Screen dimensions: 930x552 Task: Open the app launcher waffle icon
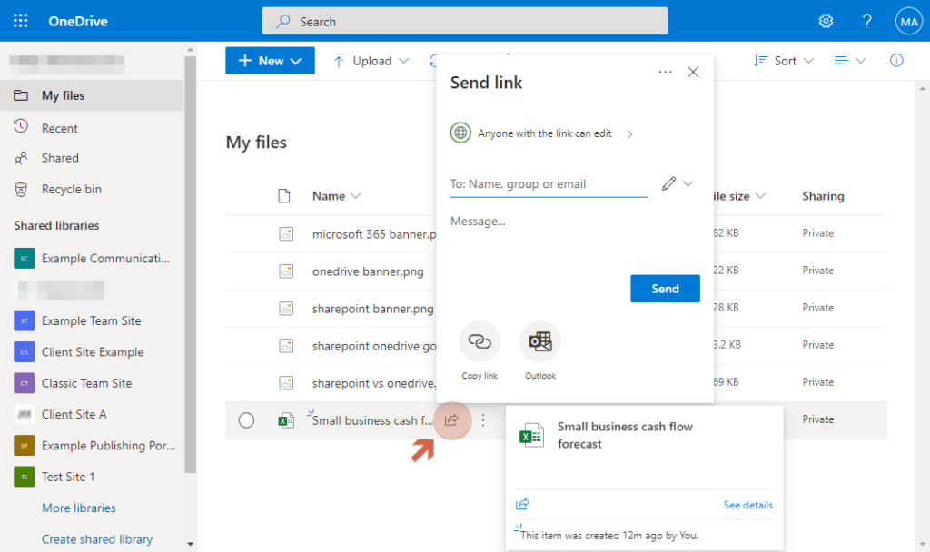point(21,21)
